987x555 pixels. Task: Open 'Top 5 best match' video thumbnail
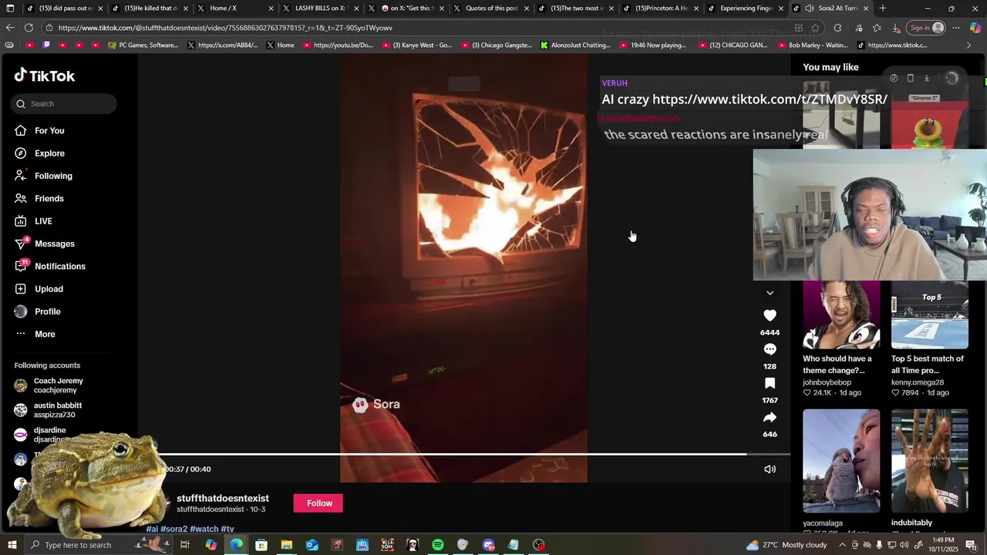[x=930, y=314]
